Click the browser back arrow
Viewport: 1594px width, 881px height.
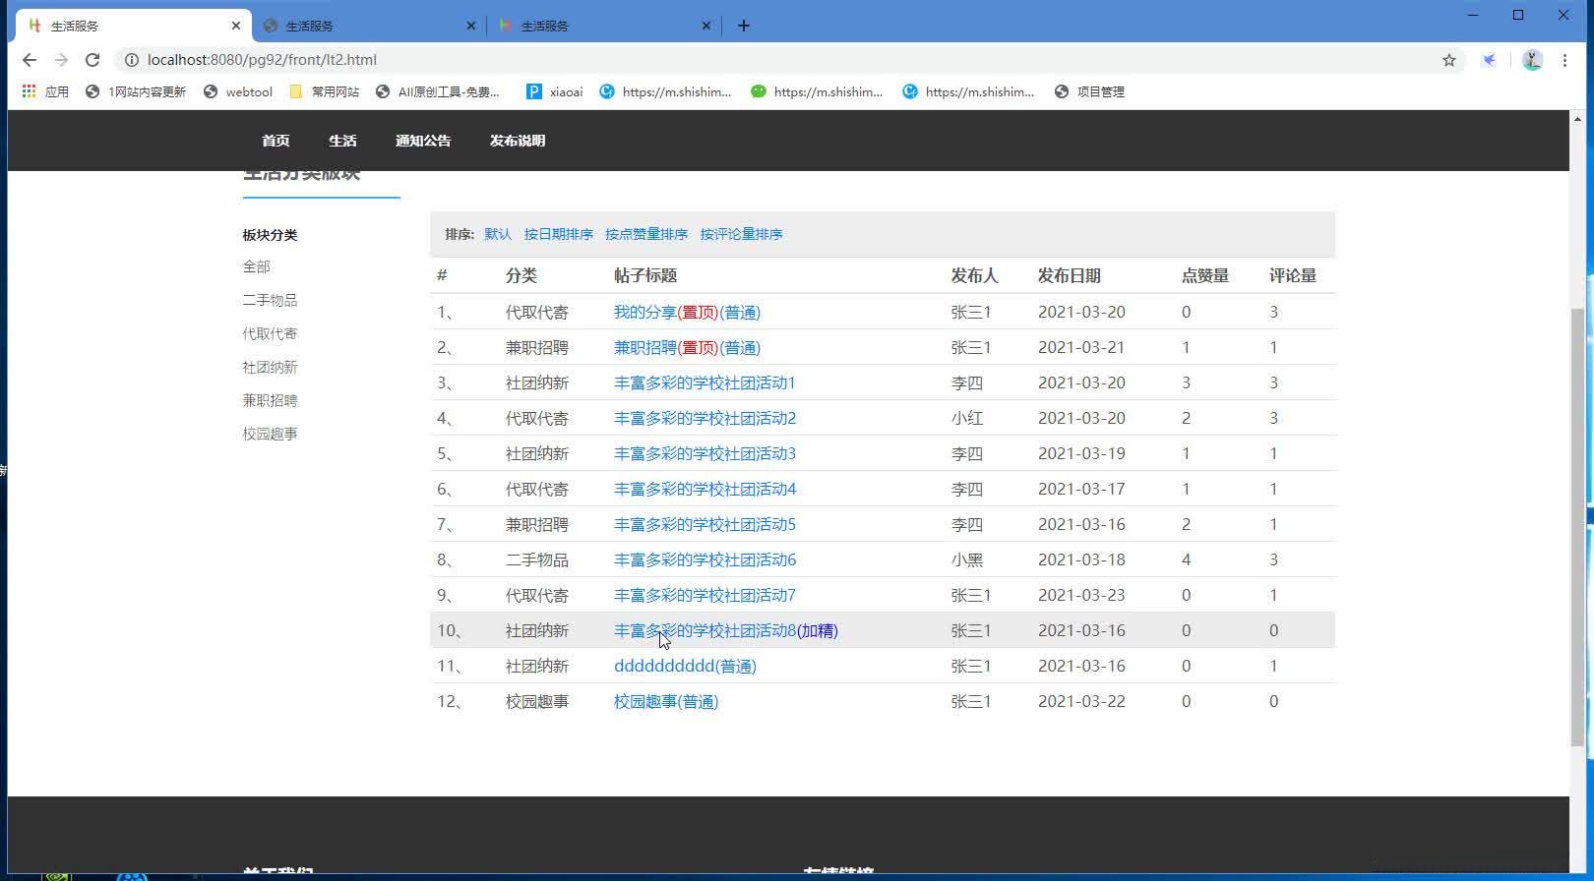point(30,60)
